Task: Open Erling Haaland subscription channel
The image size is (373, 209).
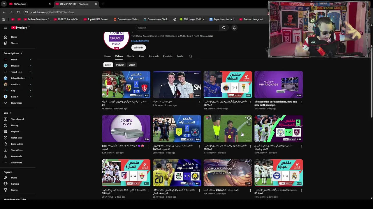Action: (18, 78)
